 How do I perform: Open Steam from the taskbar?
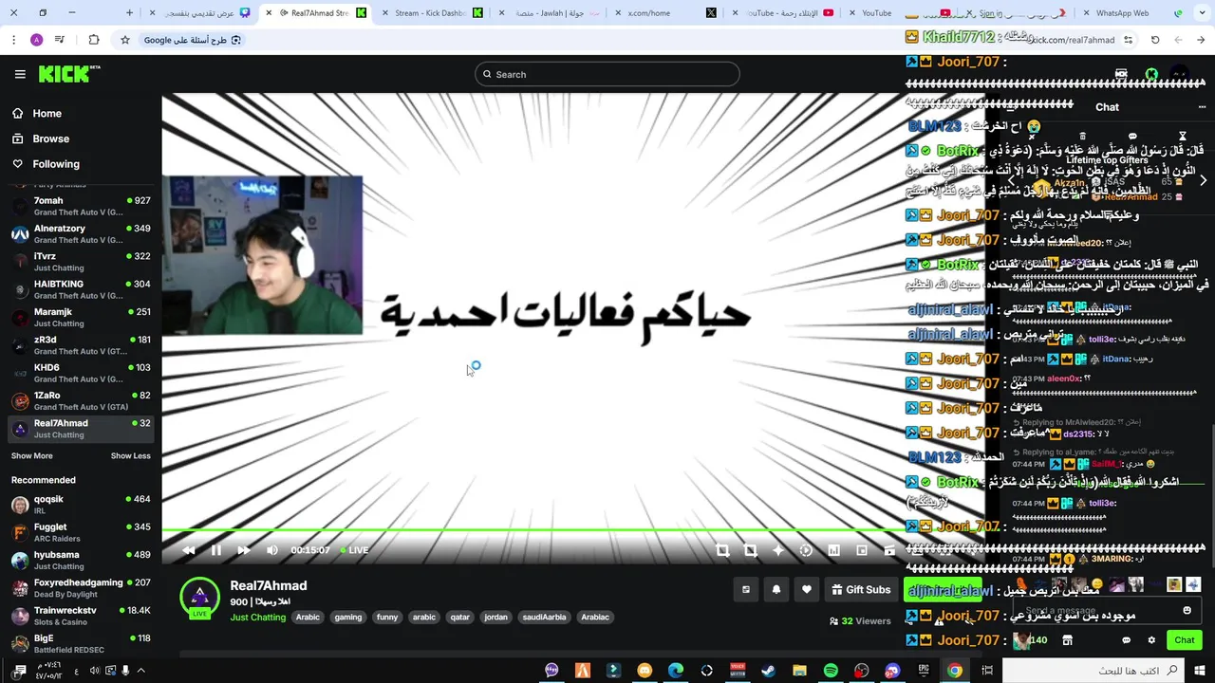768,671
